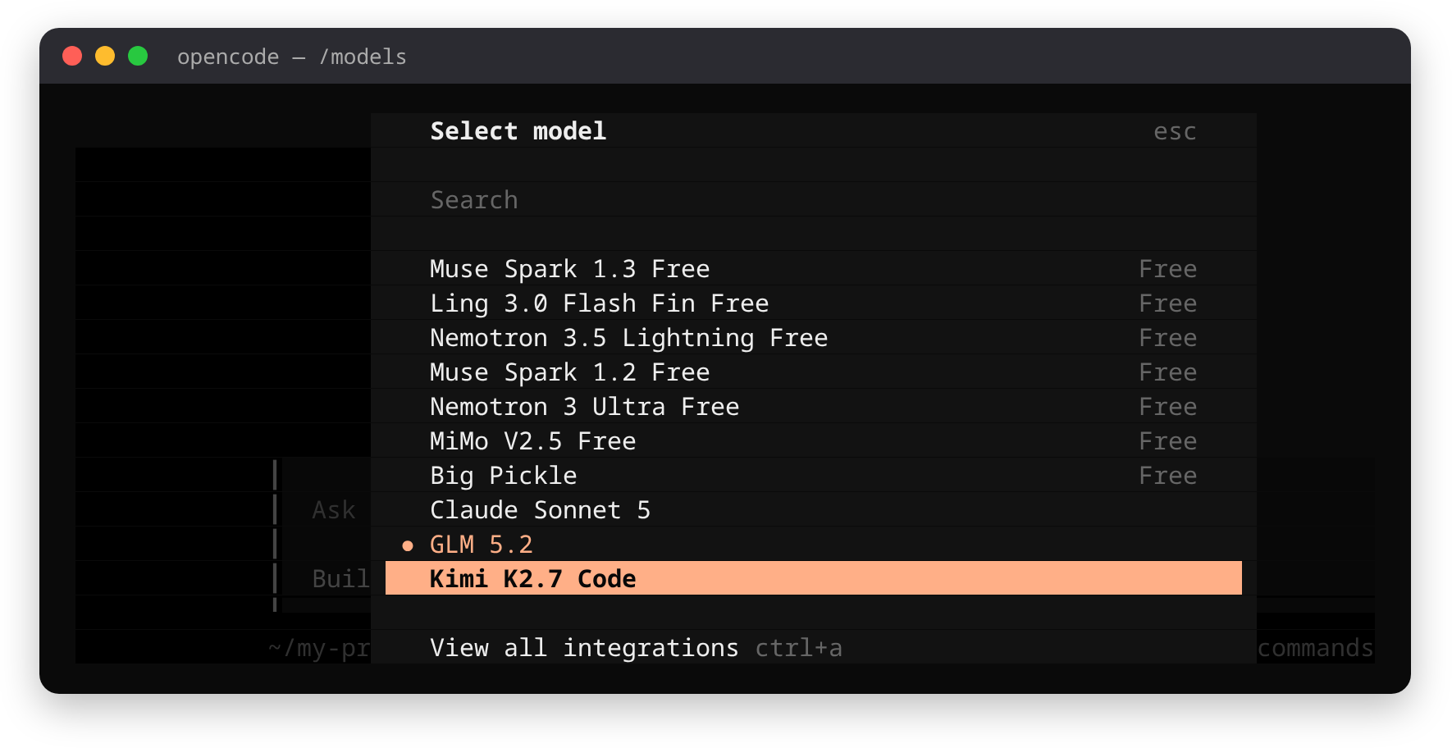Select the Muse Spark 1.3 Free model

coord(813,268)
